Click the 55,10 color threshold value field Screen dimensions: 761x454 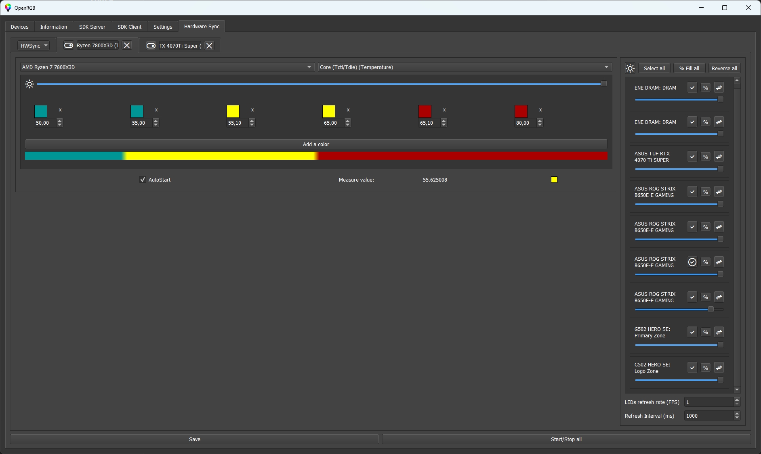click(x=238, y=123)
